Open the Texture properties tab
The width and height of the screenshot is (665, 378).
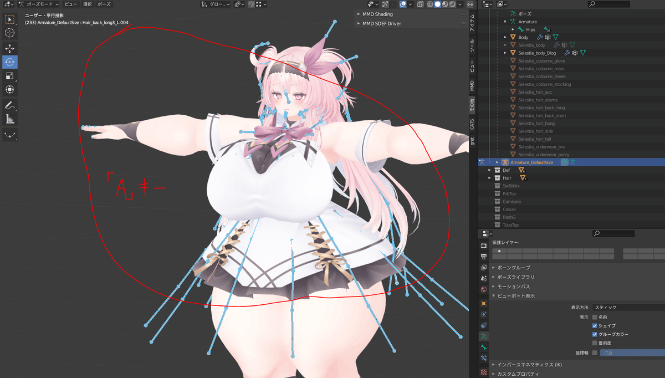[x=484, y=372]
